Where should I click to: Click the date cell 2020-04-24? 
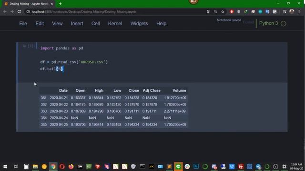[x=59, y=118]
